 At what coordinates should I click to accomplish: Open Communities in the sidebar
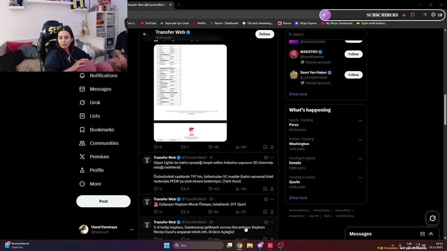click(x=99, y=143)
